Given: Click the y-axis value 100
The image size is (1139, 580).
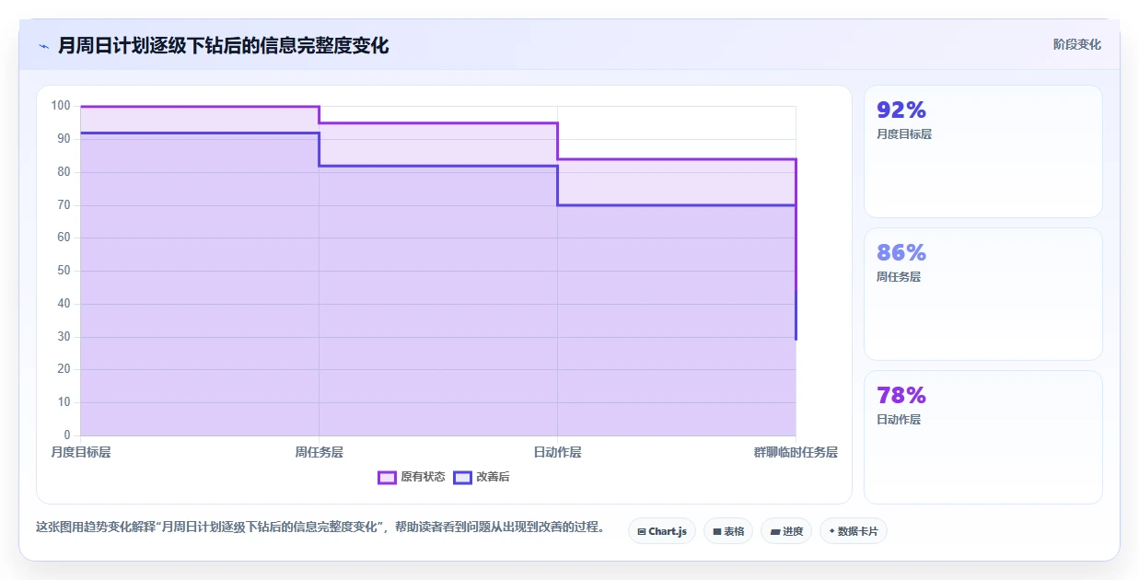Looking at the screenshot, I should [x=61, y=106].
